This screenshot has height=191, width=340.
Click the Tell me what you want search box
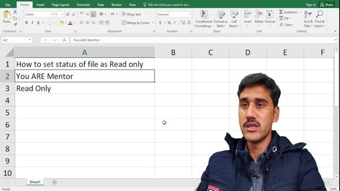click(166, 5)
